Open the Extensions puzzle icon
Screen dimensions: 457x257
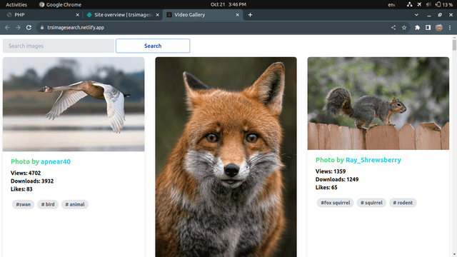click(417, 27)
